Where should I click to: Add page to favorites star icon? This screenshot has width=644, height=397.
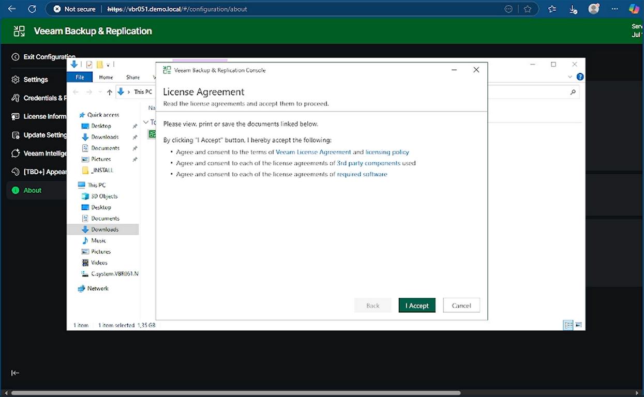click(x=527, y=9)
